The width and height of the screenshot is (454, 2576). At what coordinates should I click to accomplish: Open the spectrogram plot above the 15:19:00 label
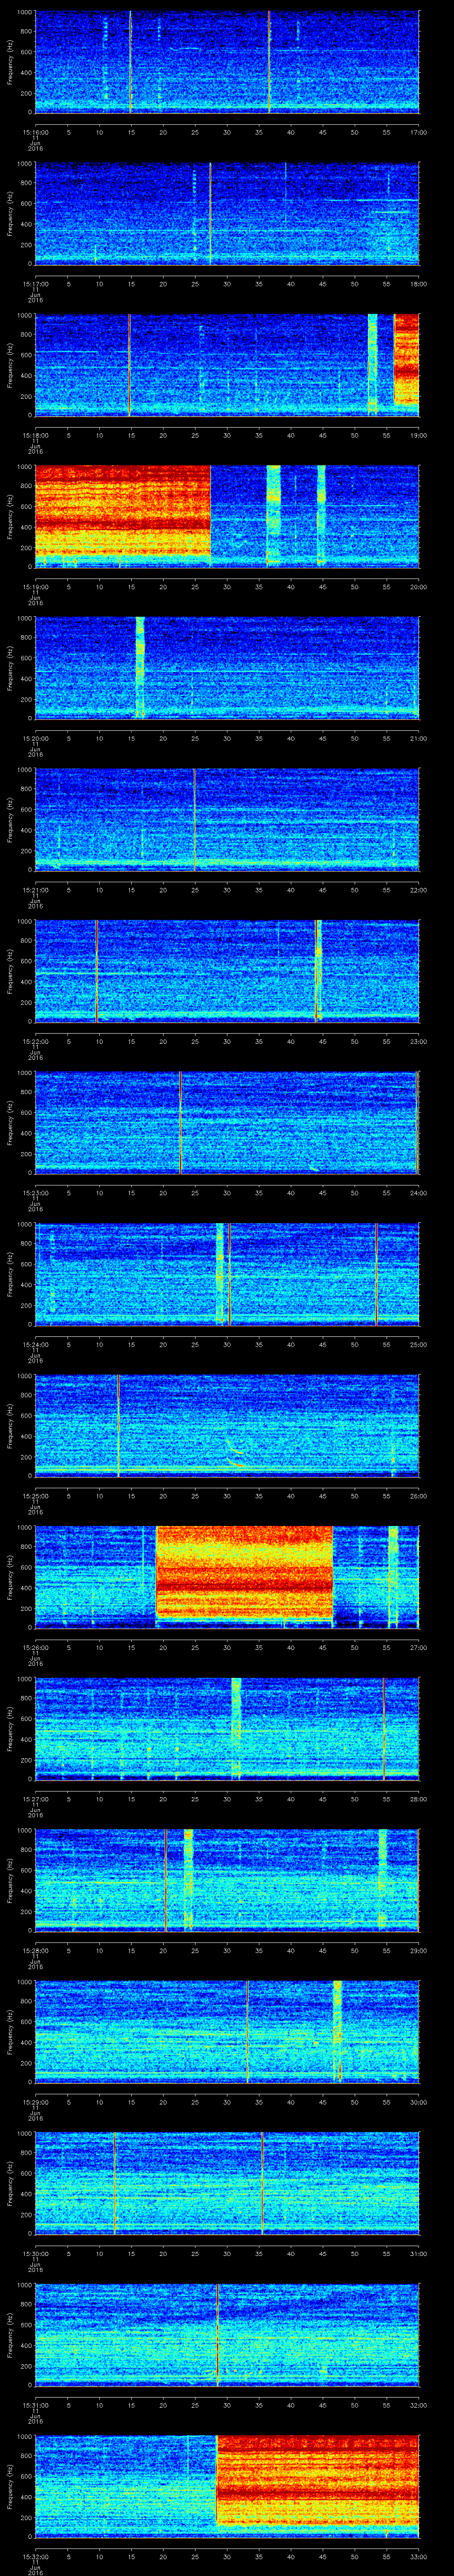[227, 516]
